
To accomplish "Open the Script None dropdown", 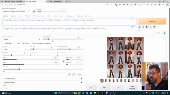I will click(x=42, y=88).
